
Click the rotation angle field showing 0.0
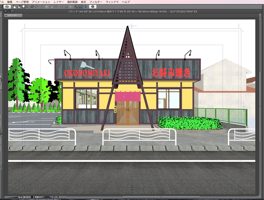click(37, 197)
